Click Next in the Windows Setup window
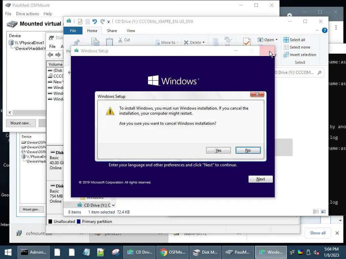346x259 pixels. (261, 179)
